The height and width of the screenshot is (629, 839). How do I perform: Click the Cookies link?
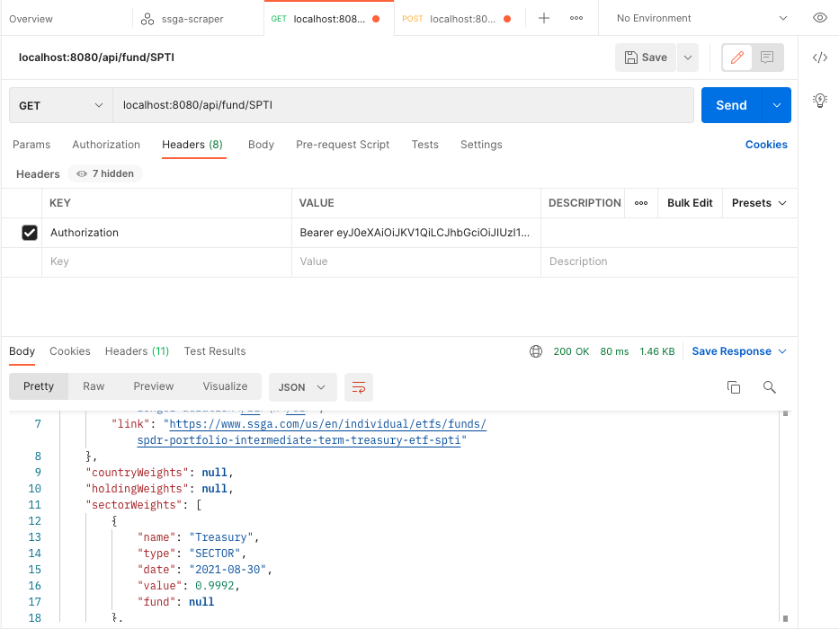click(766, 145)
